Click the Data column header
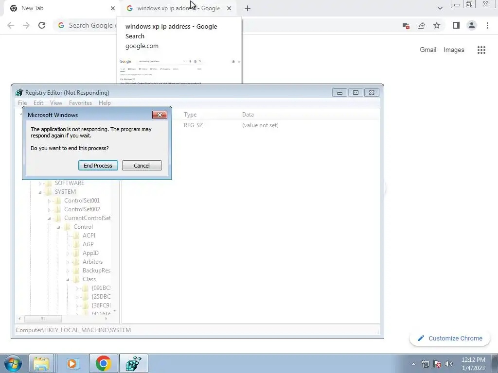This screenshot has width=498, height=373. [x=248, y=115]
